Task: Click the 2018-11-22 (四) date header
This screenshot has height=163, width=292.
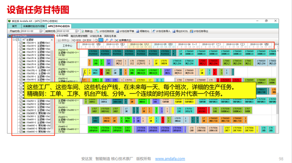Action: (x=92, y=44)
